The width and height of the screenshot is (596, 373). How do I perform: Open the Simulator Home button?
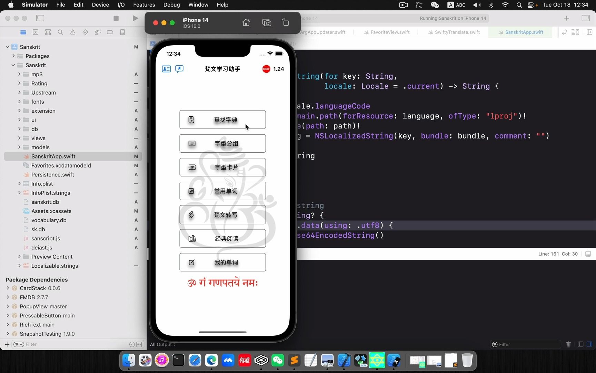(x=246, y=22)
